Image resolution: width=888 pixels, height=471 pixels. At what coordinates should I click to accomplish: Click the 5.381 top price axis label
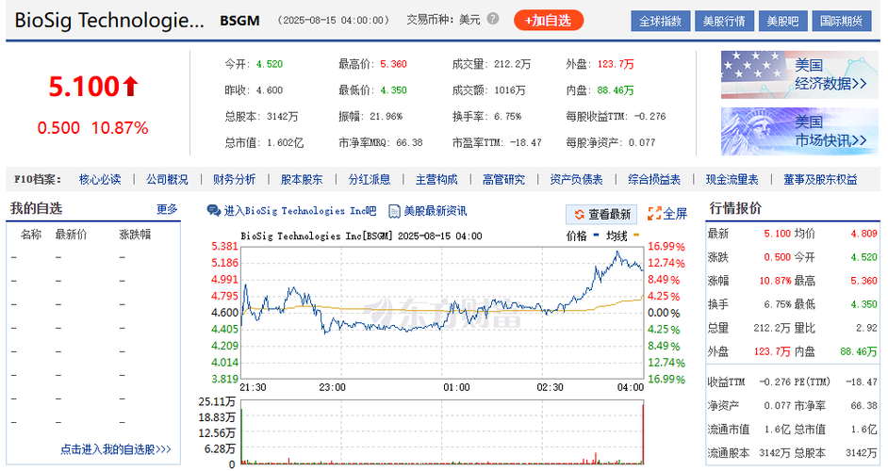point(224,246)
